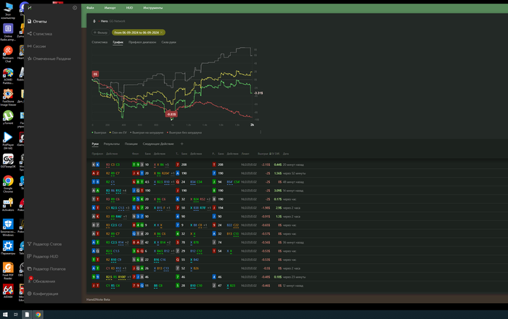Click the player icon next to Hero

(x=94, y=21)
